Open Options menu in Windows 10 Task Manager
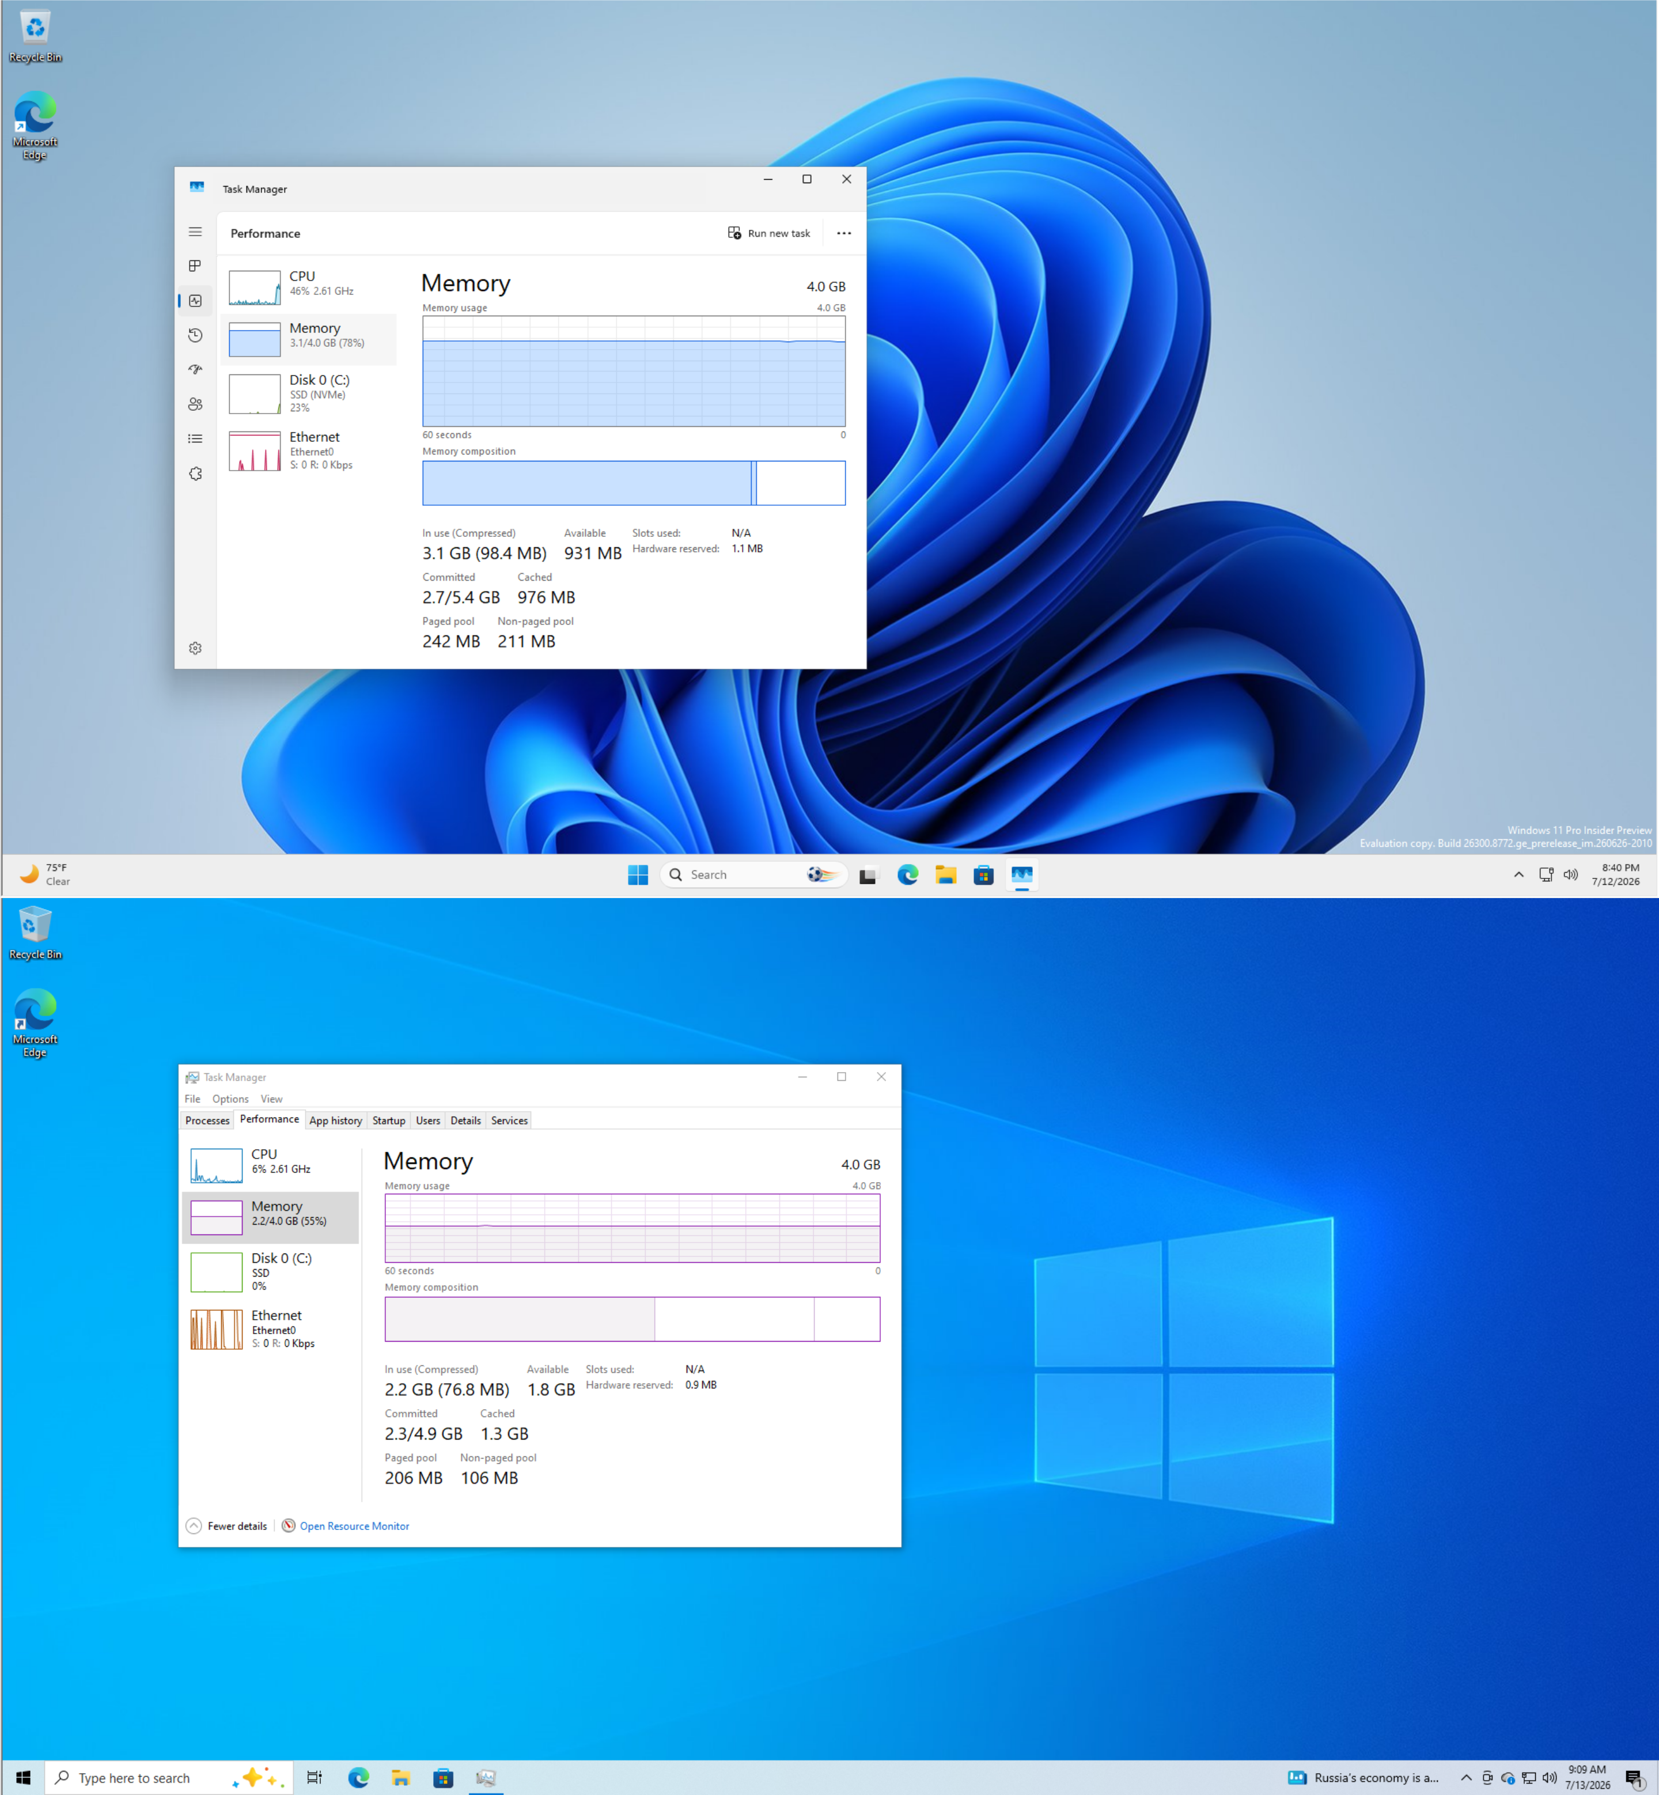Screen dimensions: 1659x1795 pos(230,1098)
